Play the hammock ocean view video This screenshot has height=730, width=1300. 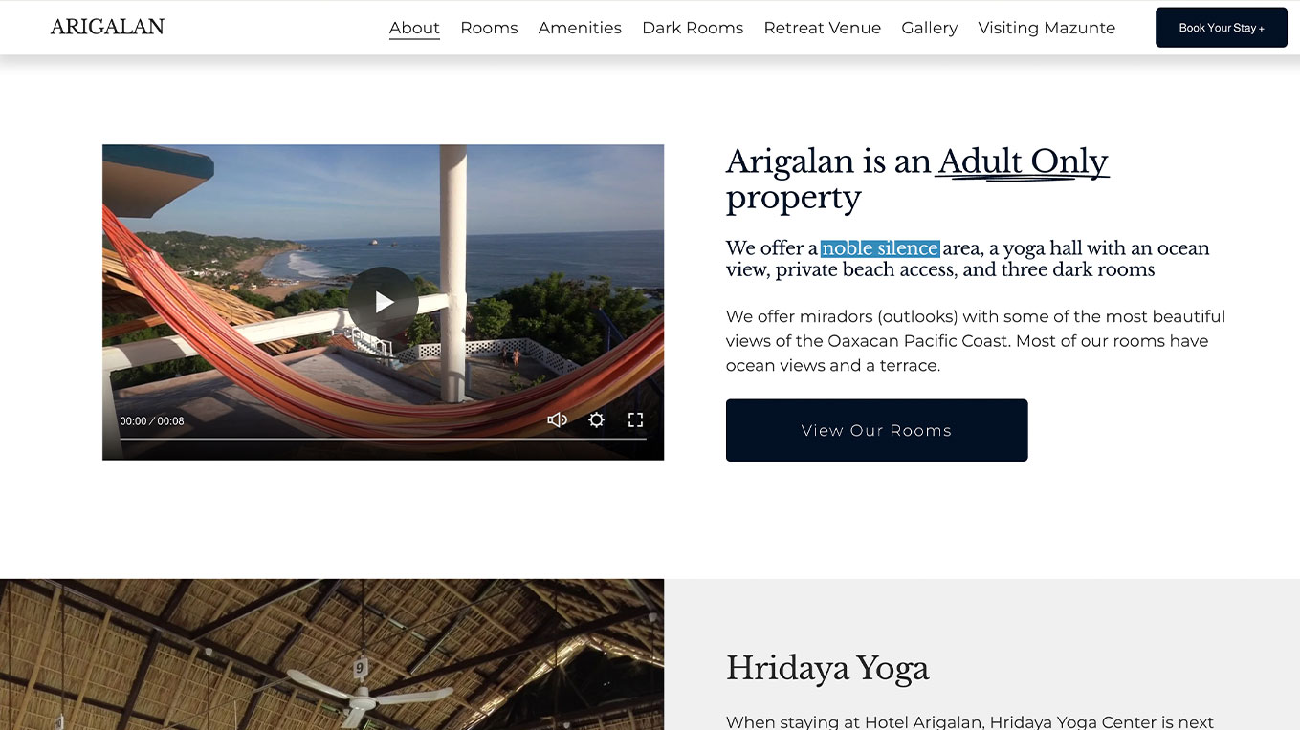click(383, 302)
